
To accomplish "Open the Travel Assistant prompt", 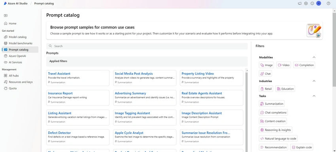I will click(78, 78).
